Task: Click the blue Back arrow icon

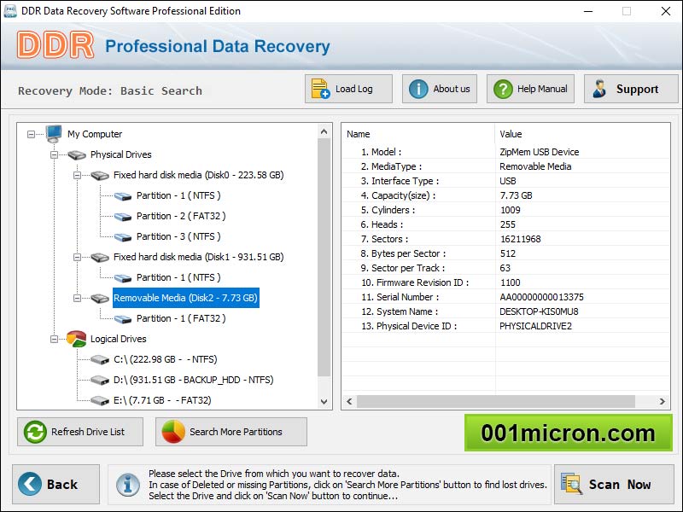Action: (30, 484)
